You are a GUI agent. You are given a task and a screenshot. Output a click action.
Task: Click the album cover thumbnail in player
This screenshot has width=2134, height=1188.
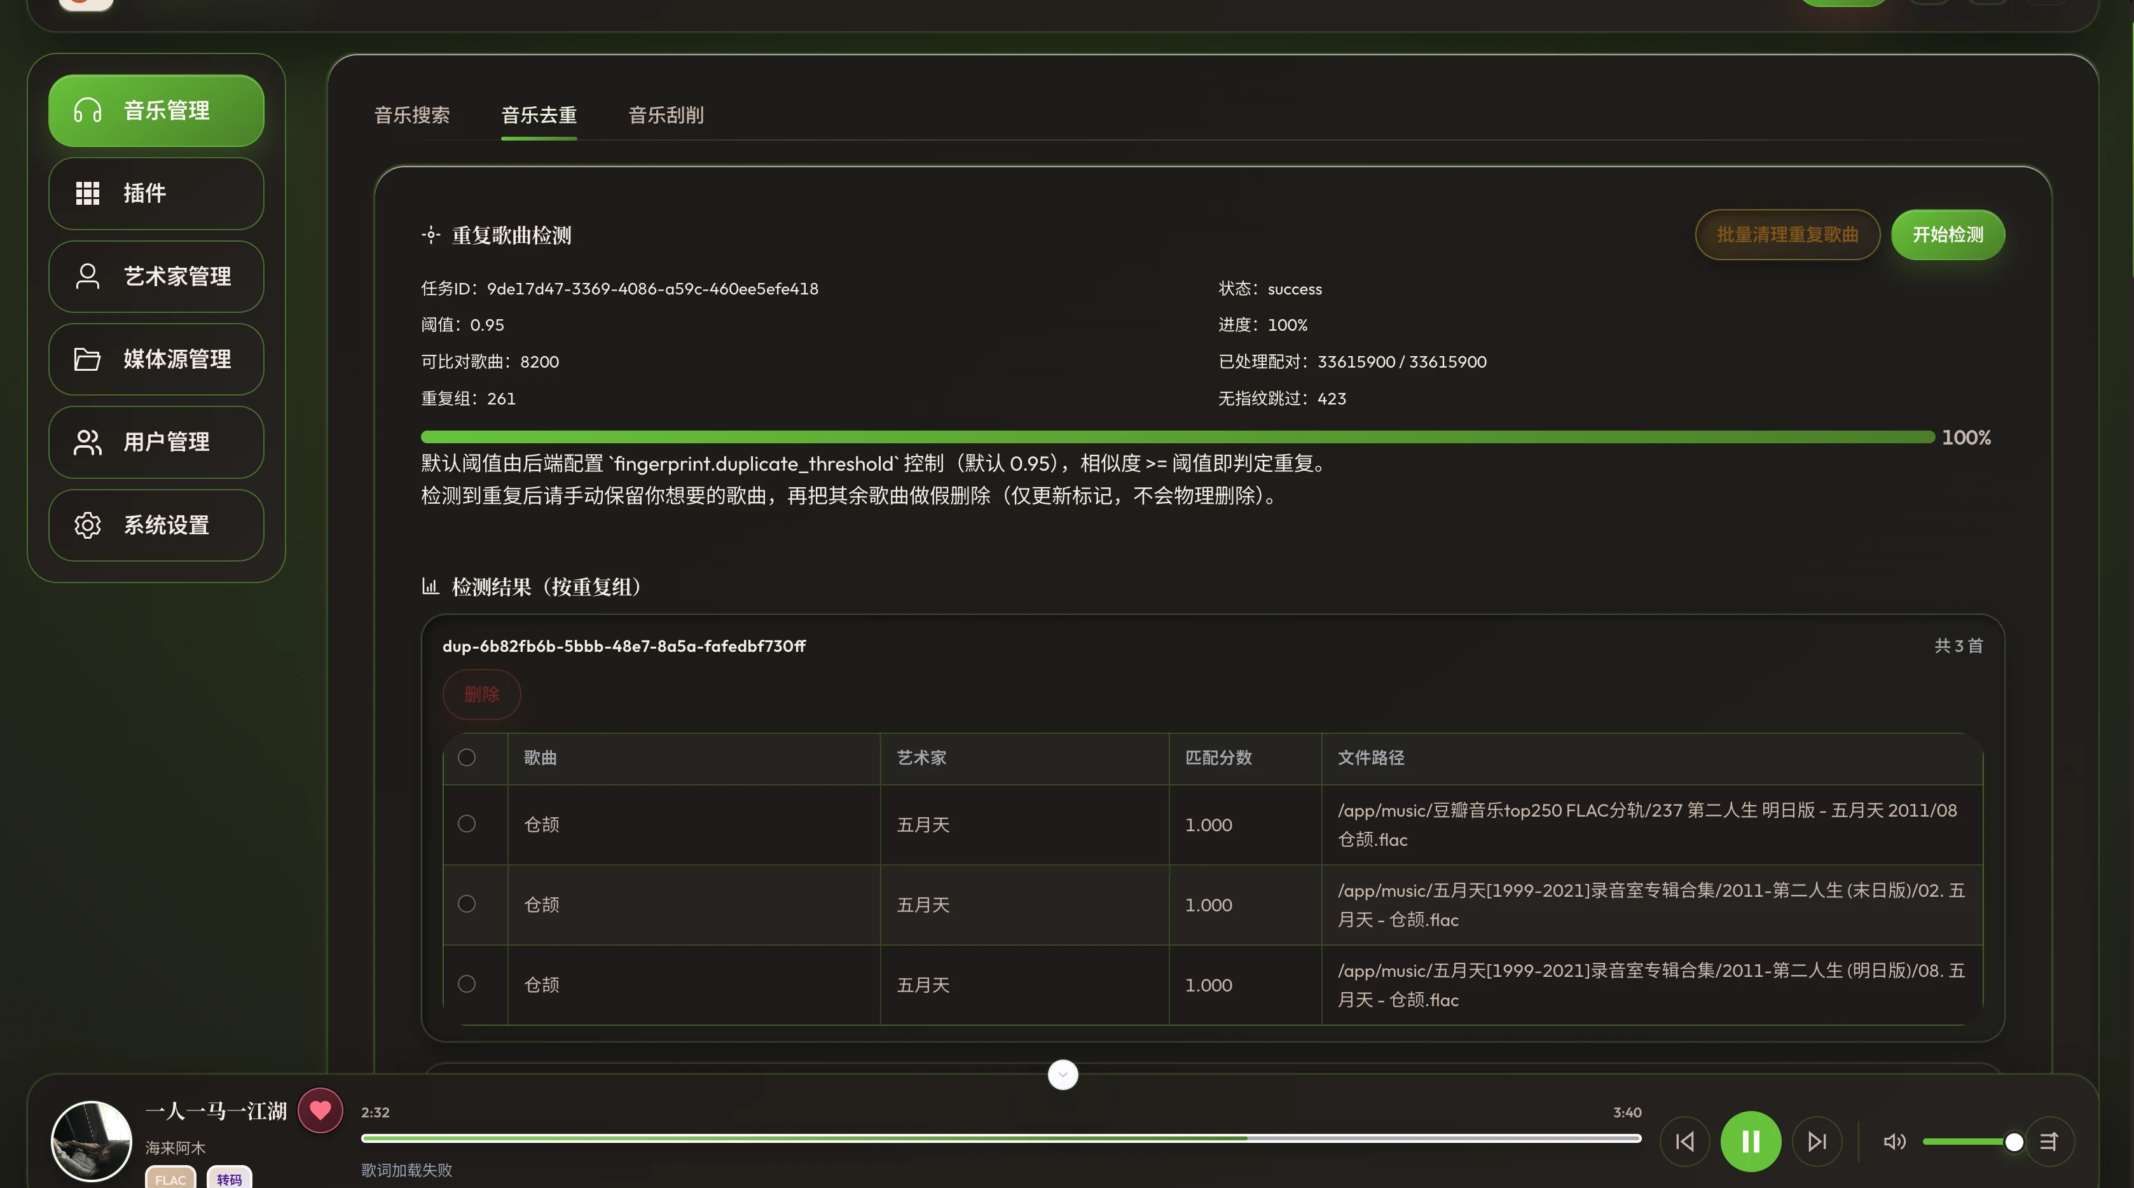pyautogui.click(x=91, y=1142)
